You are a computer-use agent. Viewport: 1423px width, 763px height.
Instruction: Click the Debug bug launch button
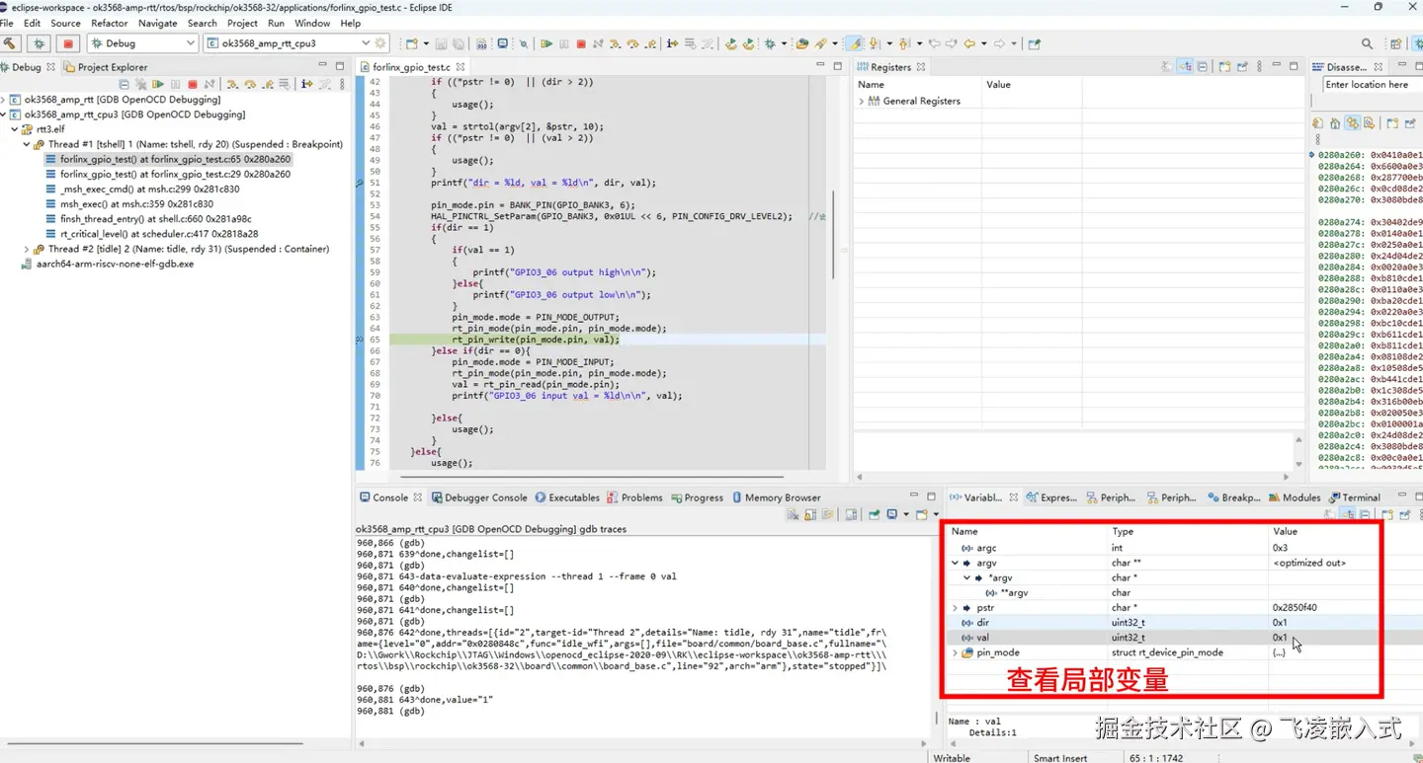40,43
